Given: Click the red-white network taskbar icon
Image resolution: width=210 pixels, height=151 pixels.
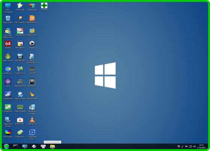Looking at the screenshot, I should (43, 147).
